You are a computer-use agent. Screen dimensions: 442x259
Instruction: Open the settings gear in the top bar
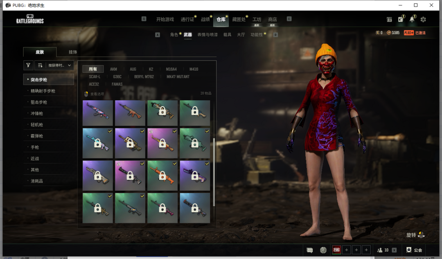point(423,20)
